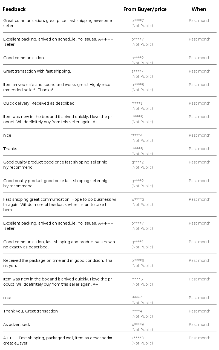Click buyer name r****1
The width and height of the screenshot is (219, 350).
tap(137, 103)
